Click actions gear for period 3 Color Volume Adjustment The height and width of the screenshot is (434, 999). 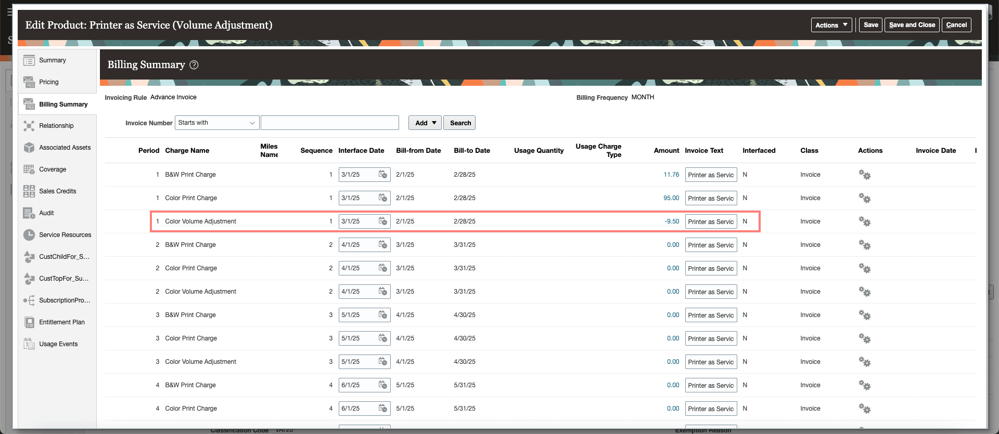[x=864, y=362]
